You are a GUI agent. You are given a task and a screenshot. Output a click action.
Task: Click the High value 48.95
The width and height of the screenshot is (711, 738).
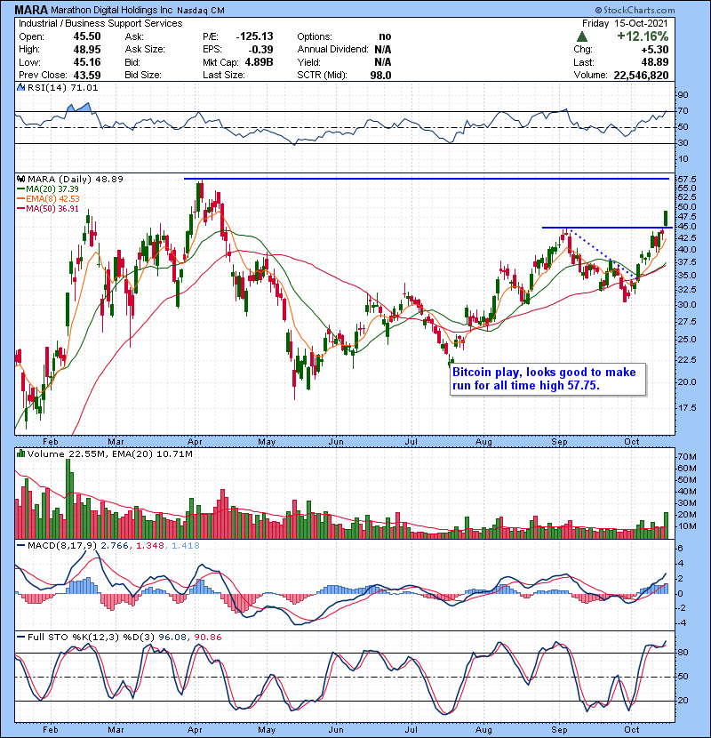pyautogui.click(x=87, y=50)
